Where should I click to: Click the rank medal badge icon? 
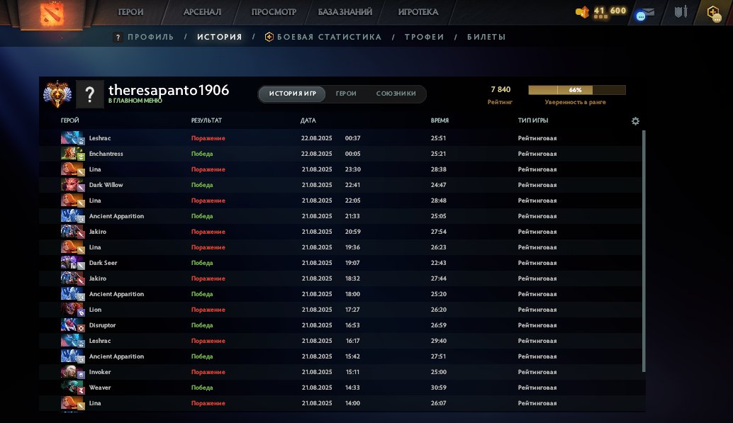pos(57,94)
